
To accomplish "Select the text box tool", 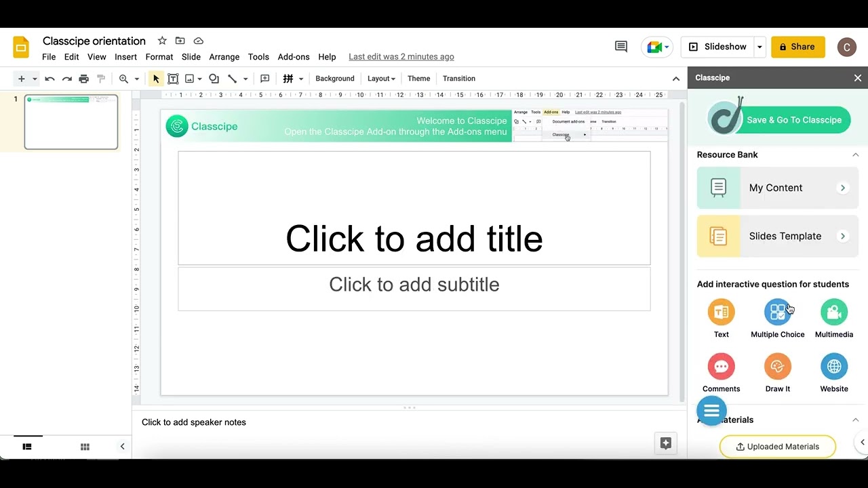I will coord(173,79).
